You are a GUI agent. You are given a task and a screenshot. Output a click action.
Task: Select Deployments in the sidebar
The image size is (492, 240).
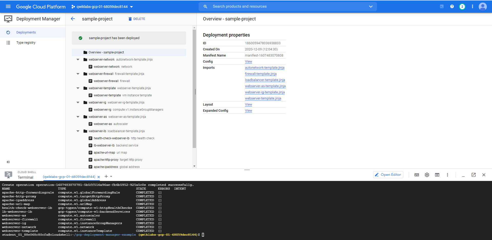33,32
